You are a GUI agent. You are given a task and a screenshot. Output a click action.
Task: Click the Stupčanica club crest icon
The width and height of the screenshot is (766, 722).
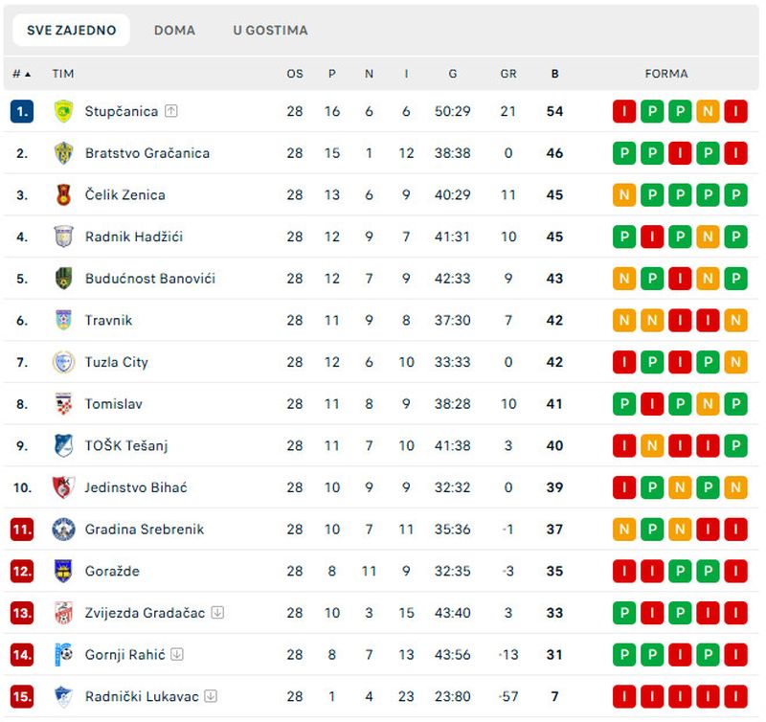(63, 111)
